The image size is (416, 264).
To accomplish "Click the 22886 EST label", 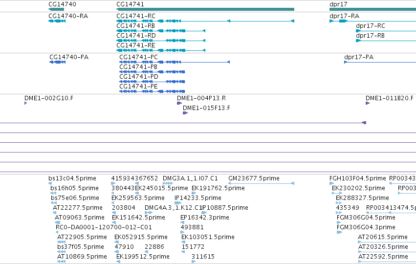I will [x=154, y=247].
